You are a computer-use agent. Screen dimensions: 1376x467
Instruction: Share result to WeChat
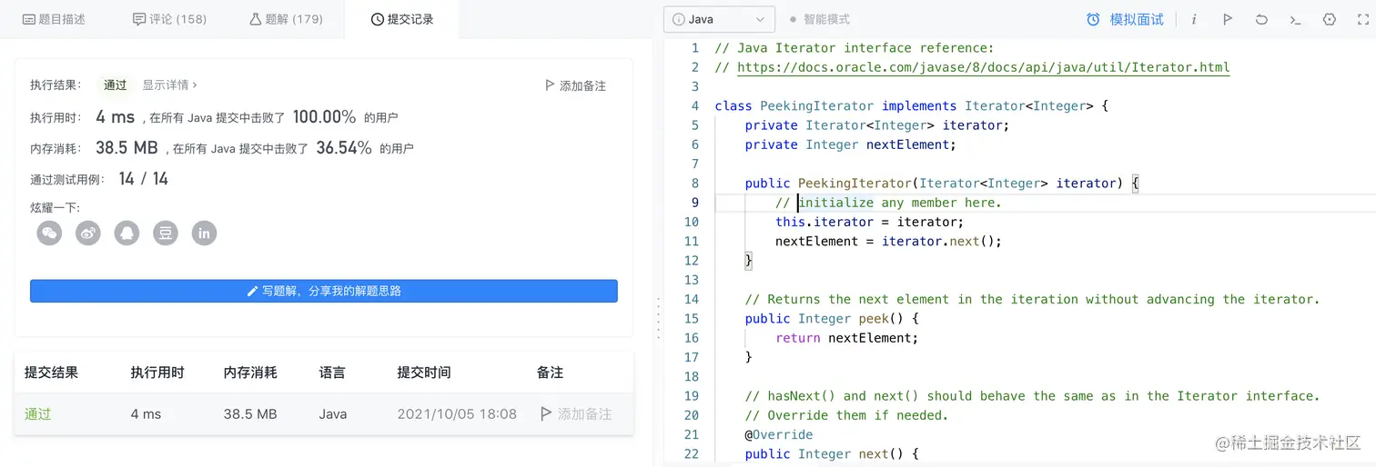(x=49, y=233)
